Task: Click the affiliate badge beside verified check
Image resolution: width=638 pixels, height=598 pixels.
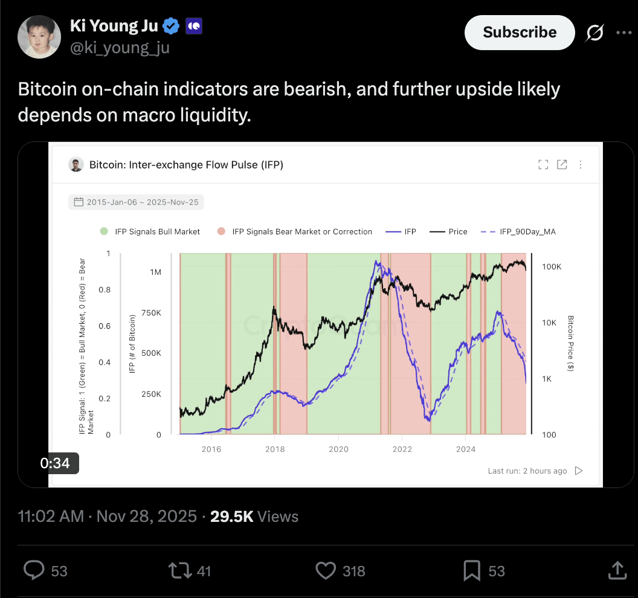Action: pos(193,25)
